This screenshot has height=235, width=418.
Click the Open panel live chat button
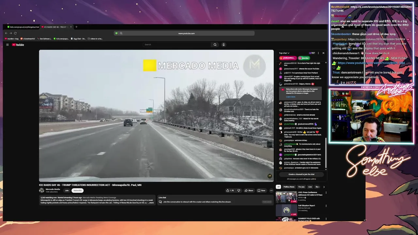click(267, 202)
